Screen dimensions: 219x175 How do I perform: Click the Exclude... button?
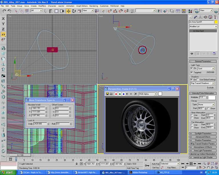coord(211,87)
